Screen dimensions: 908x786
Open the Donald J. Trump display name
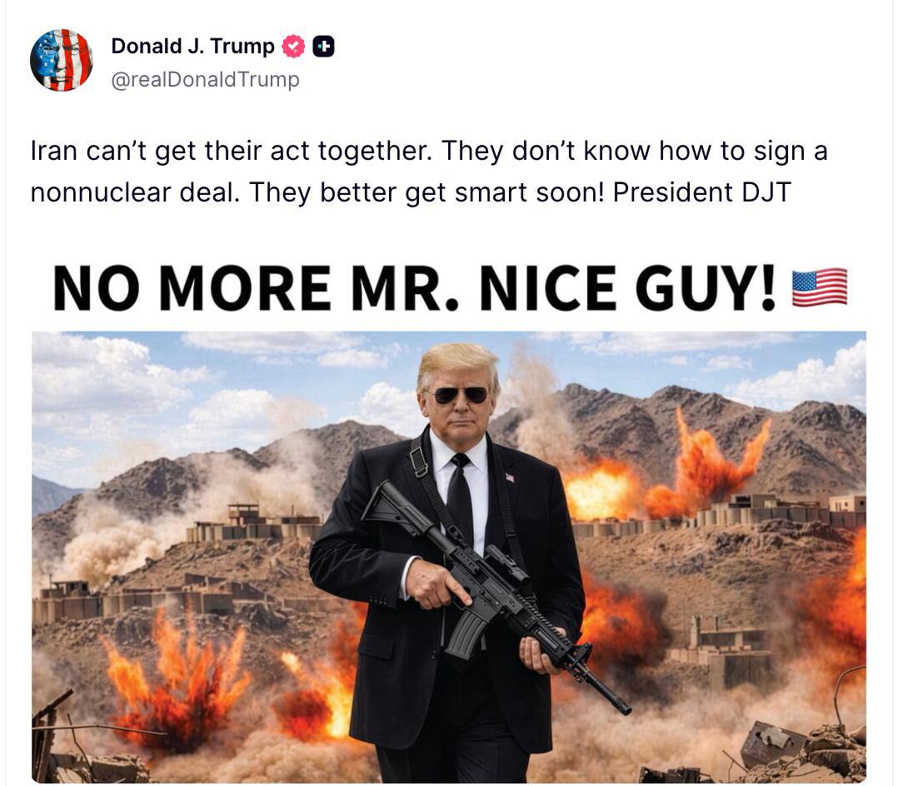[192, 46]
